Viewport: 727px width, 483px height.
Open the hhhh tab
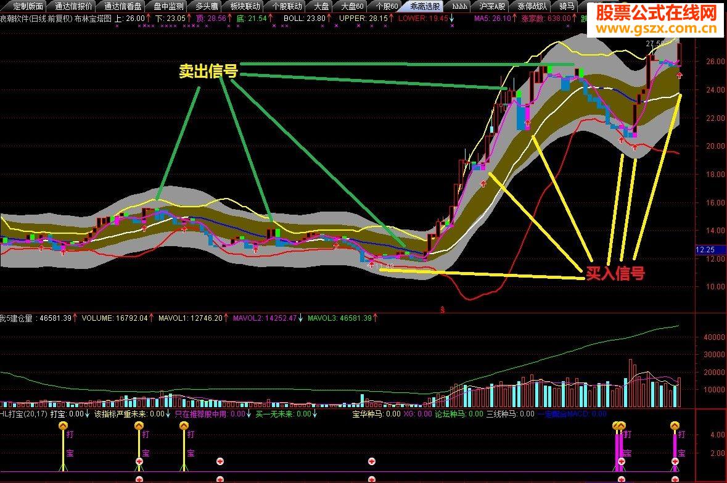[459, 7]
